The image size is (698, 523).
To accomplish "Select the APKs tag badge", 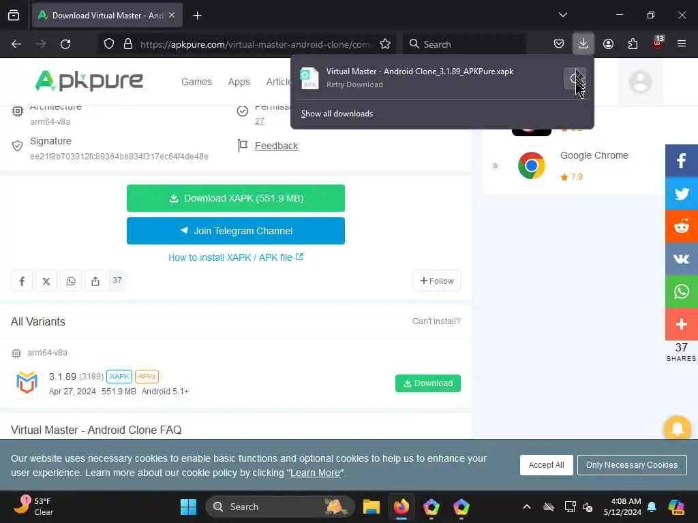I will point(147,376).
